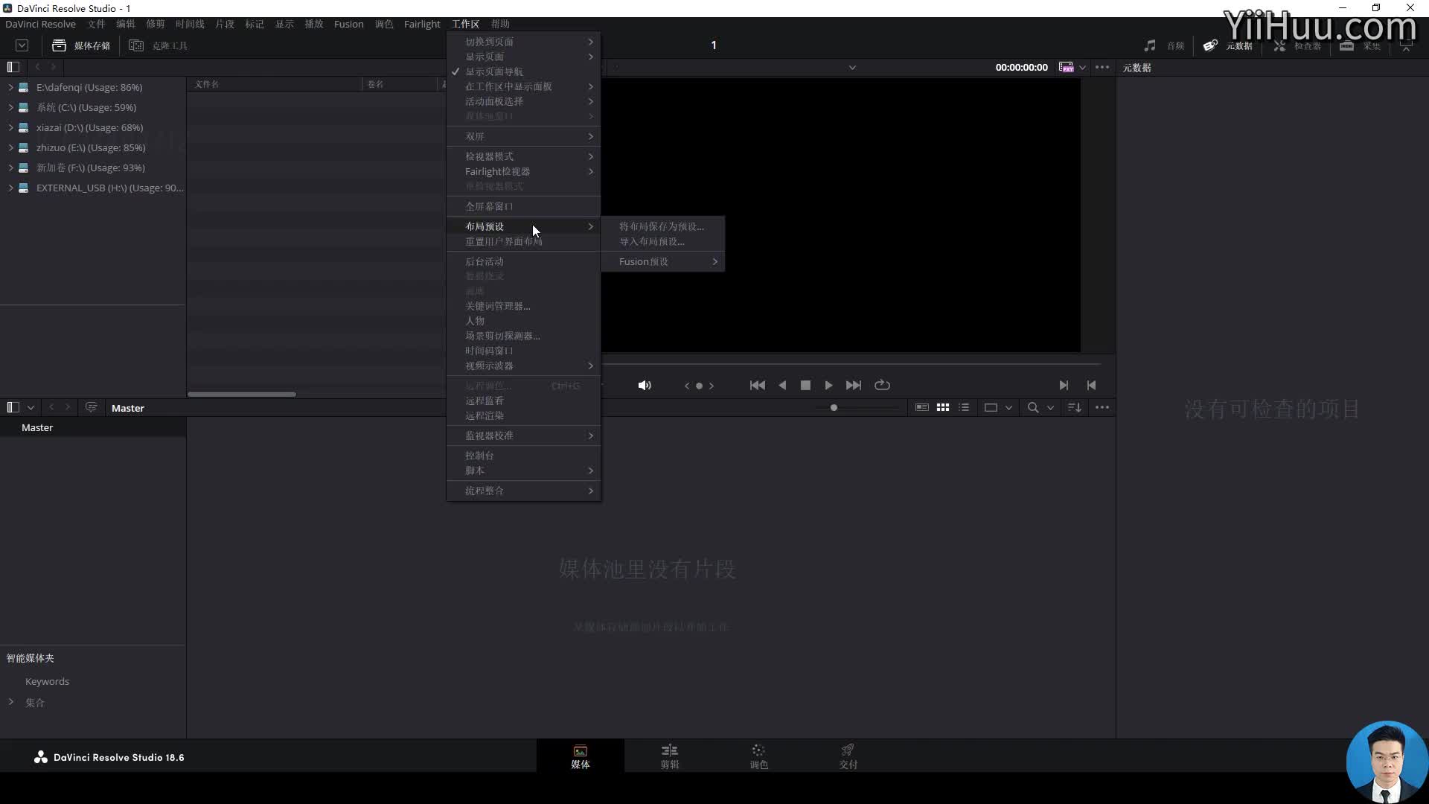Jump to last frame in viewer
Screen dimensions: 1429x804
[x=854, y=385]
